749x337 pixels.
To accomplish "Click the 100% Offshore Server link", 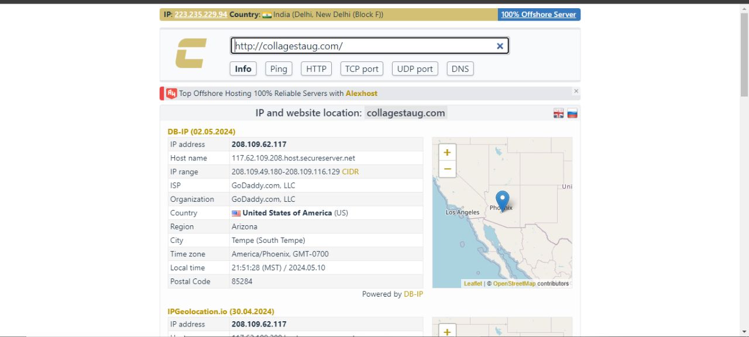I will tap(538, 15).
